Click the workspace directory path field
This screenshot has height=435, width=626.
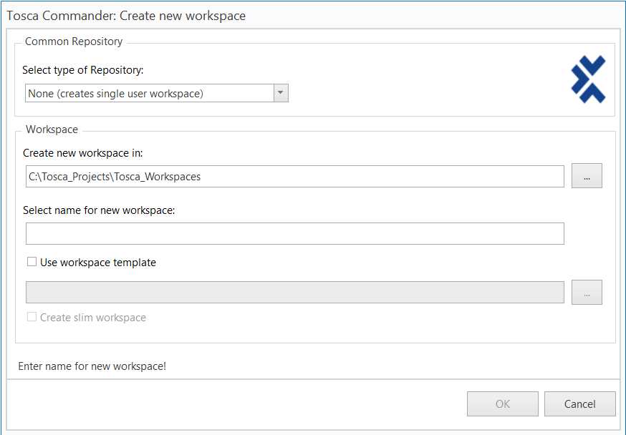(x=294, y=177)
